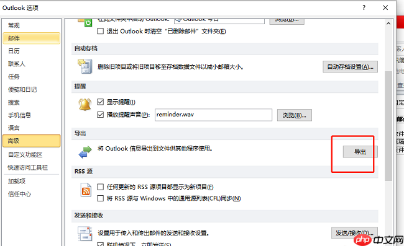Click the send and receive mail icon
The image size is (404, 246).
(x=85, y=234)
